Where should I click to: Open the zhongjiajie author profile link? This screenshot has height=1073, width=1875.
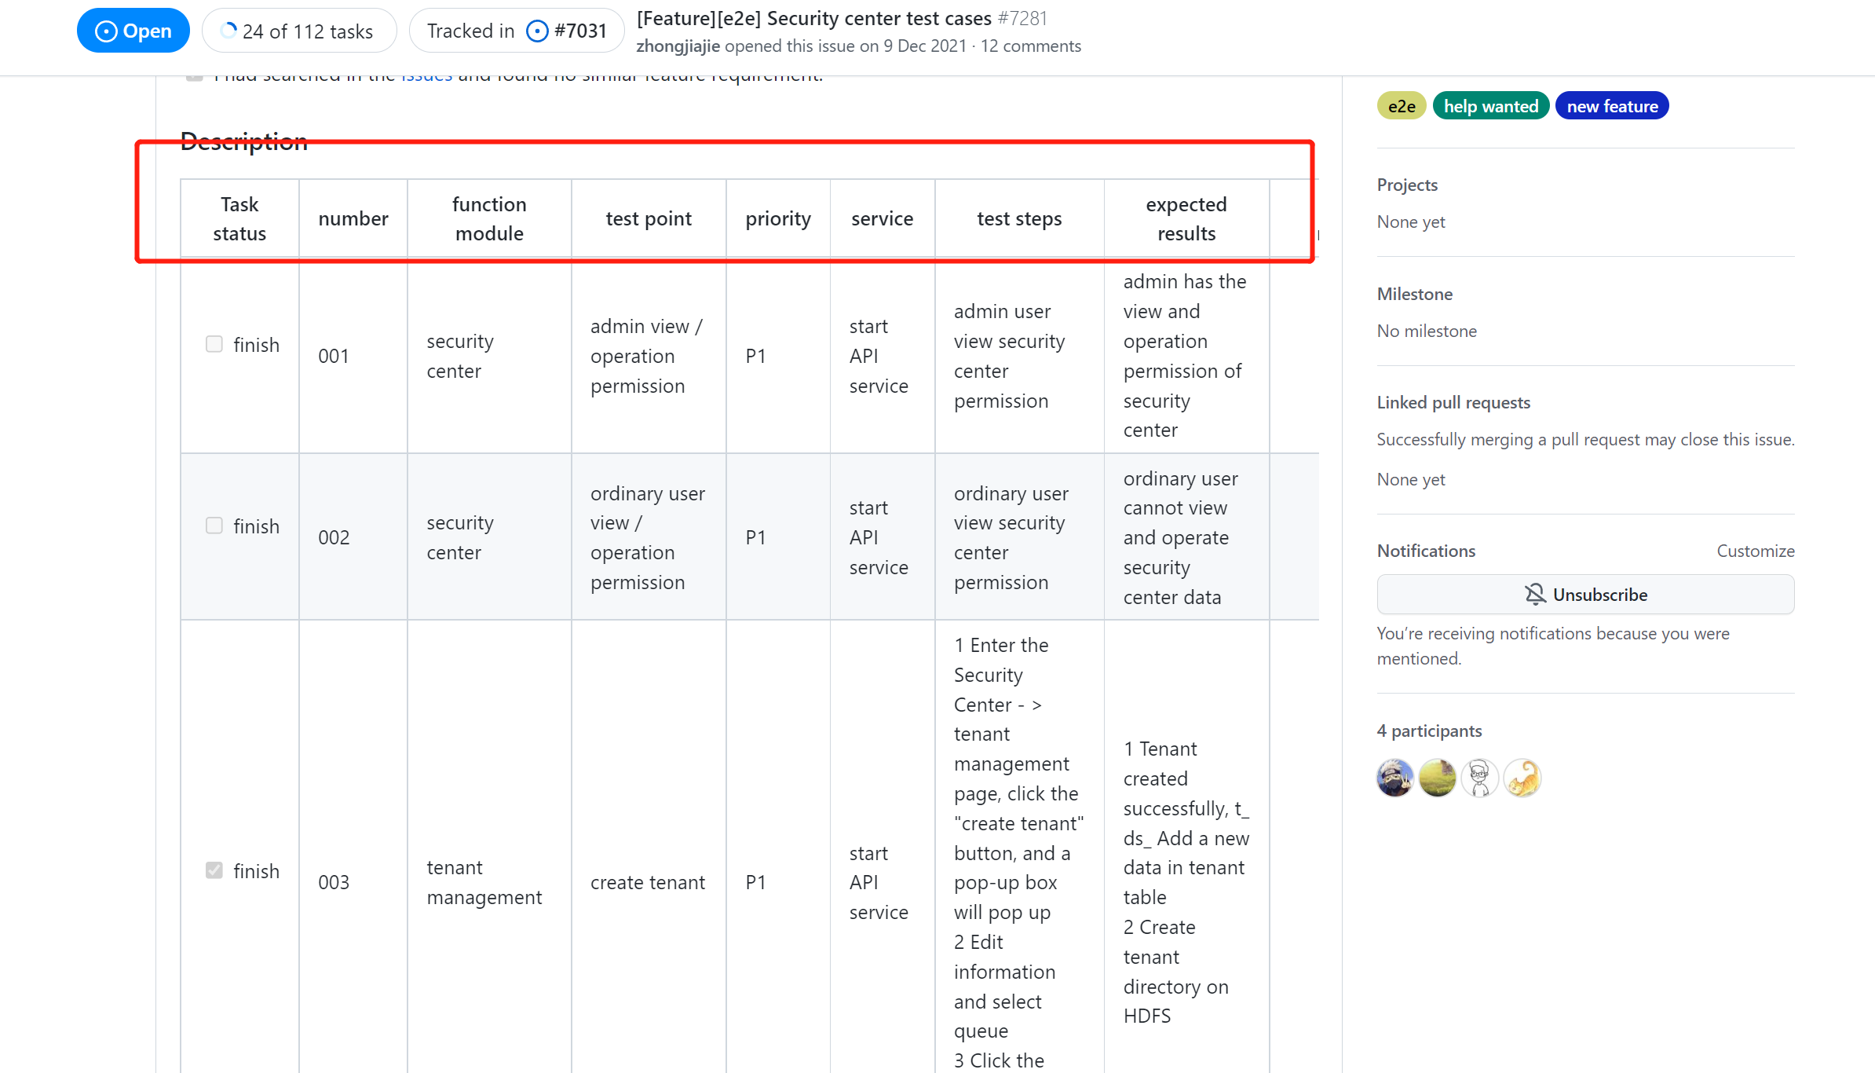click(x=678, y=46)
